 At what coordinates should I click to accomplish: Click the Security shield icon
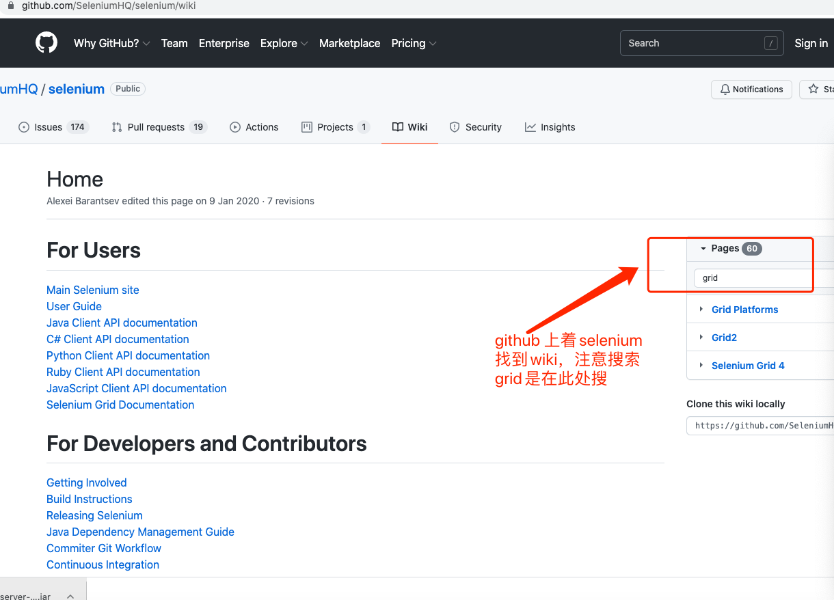coord(455,127)
